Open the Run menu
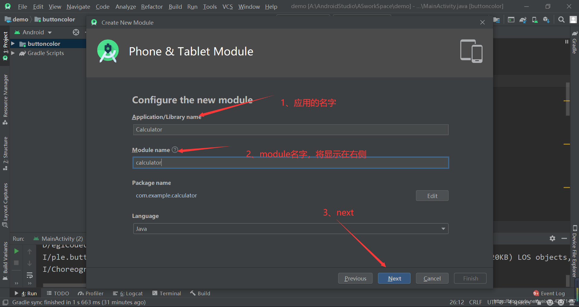Viewport: 579px width, 307px height. click(192, 7)
